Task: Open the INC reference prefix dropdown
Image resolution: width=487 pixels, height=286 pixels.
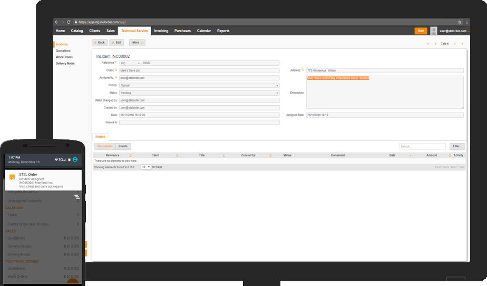Action: click(130, 63)
